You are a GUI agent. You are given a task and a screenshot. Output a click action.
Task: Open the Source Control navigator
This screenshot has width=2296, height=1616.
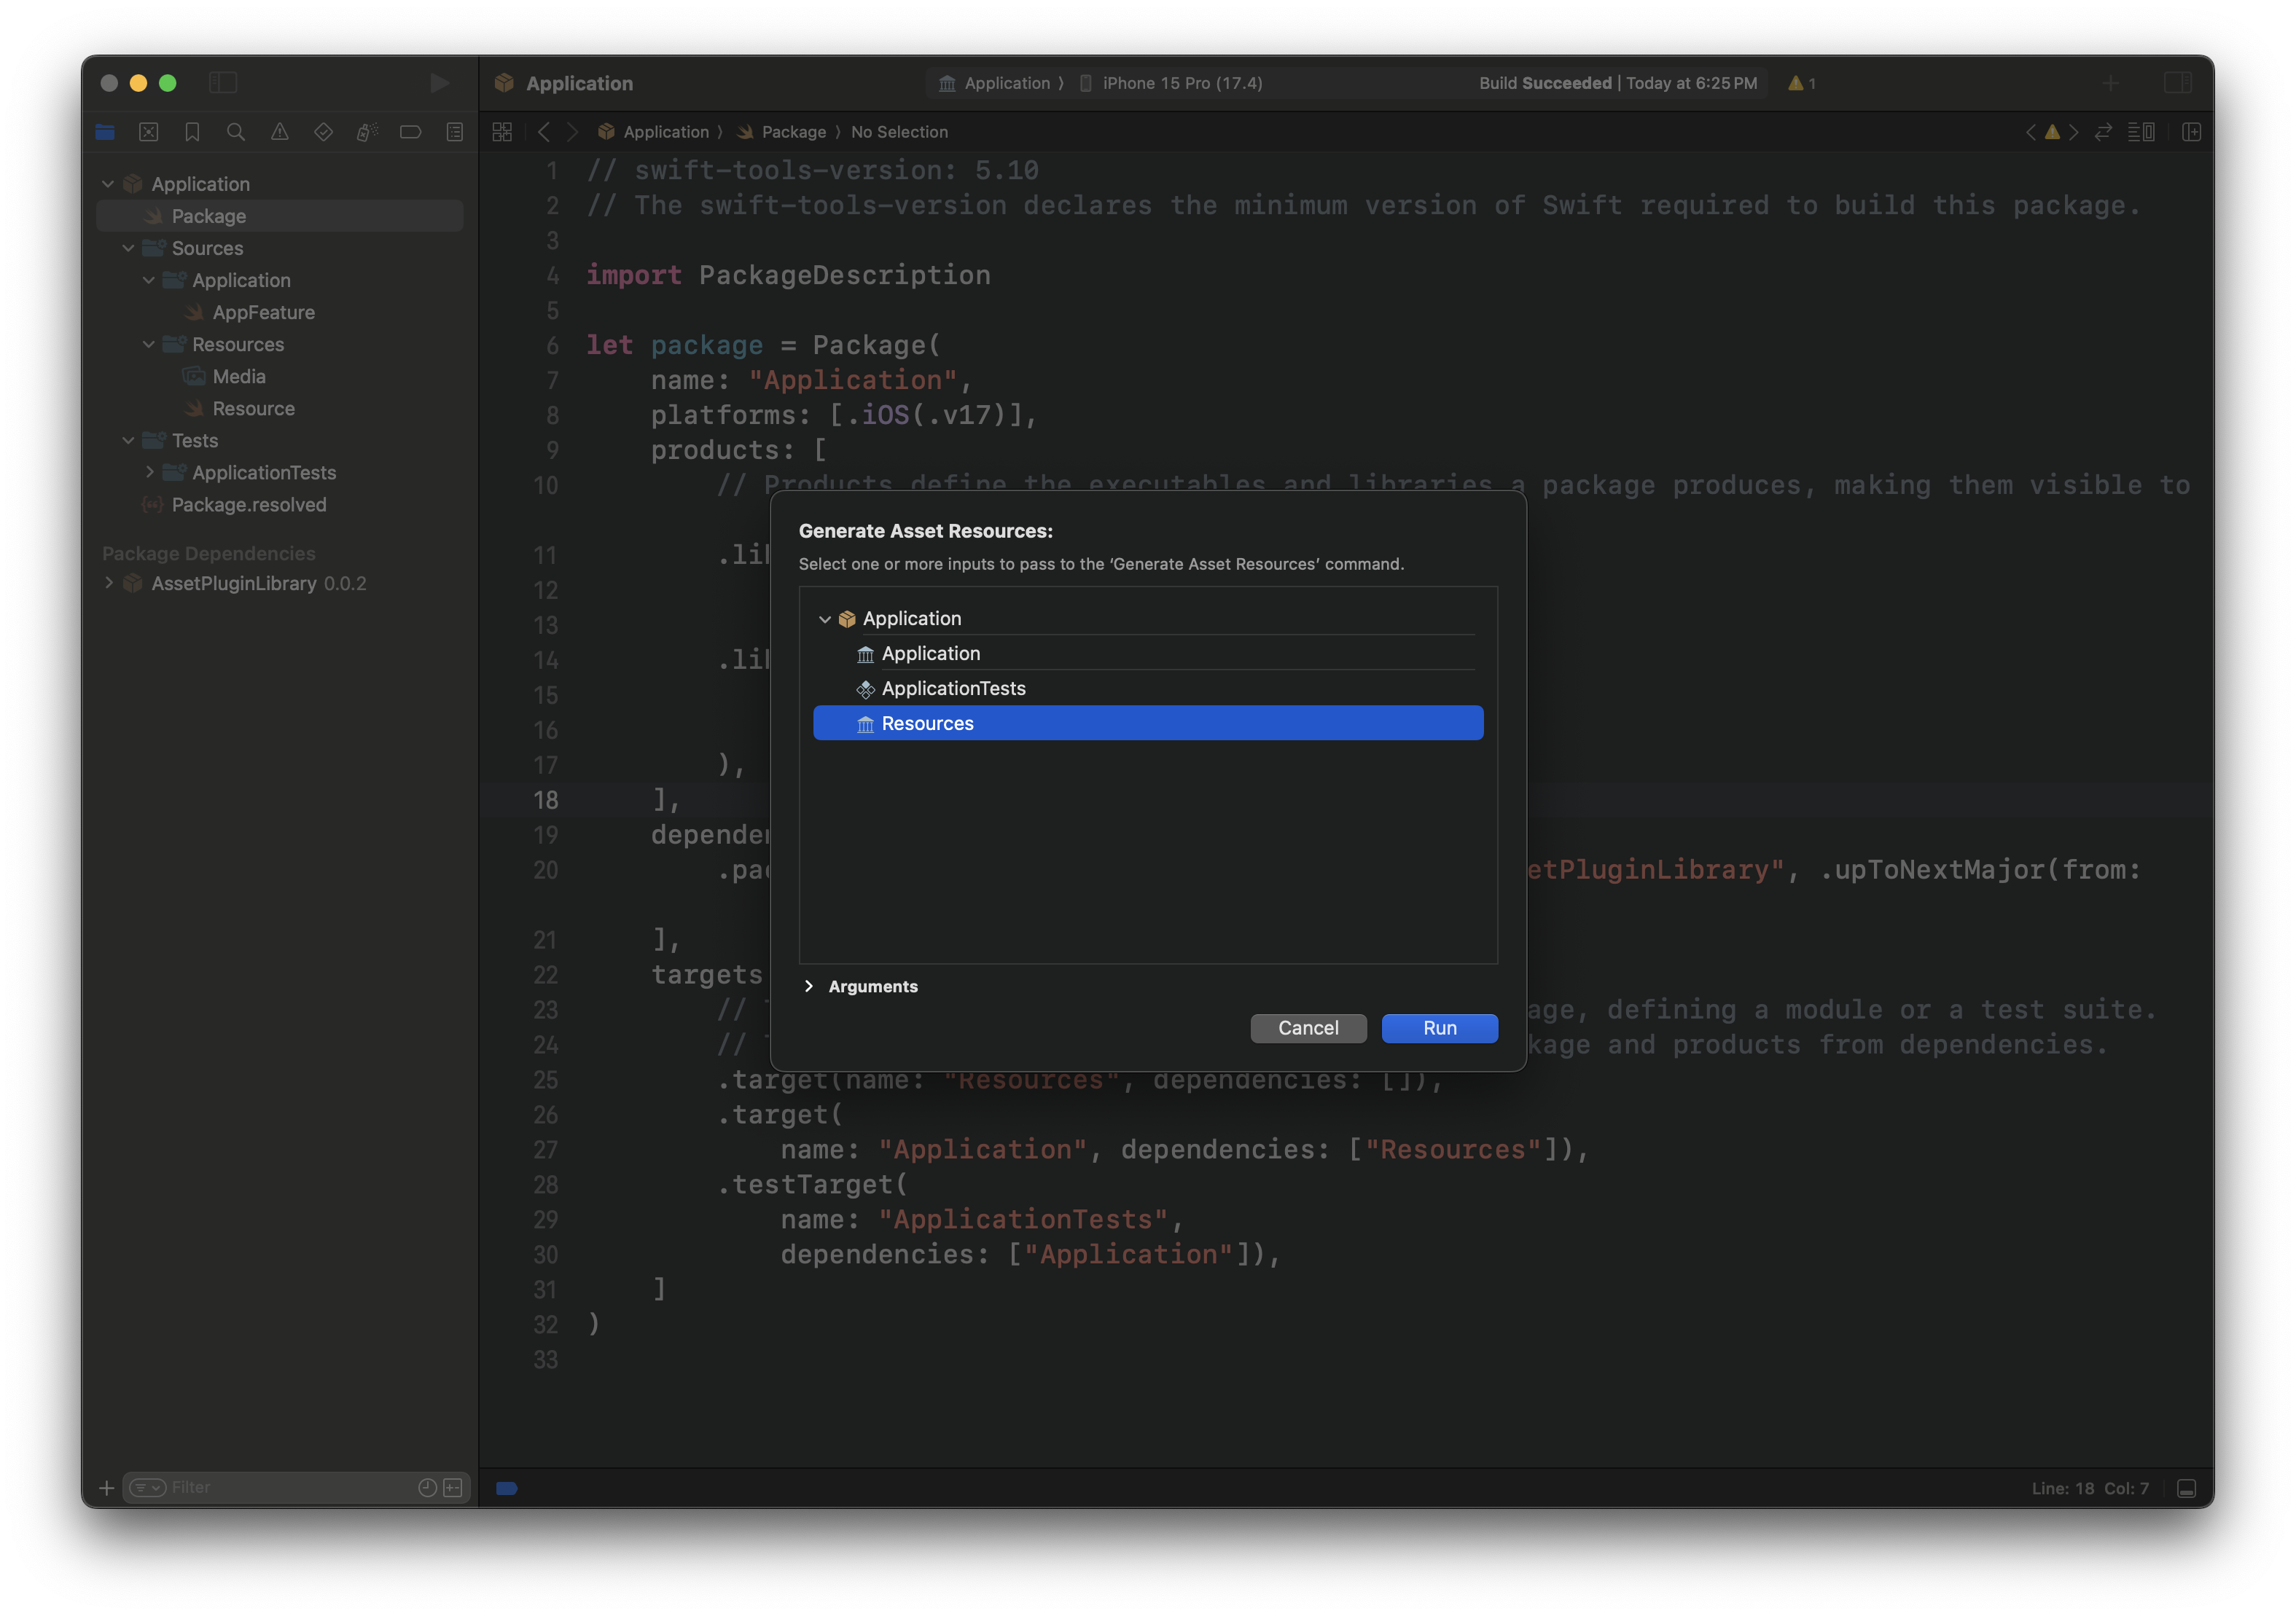click(x=149, y=132)
